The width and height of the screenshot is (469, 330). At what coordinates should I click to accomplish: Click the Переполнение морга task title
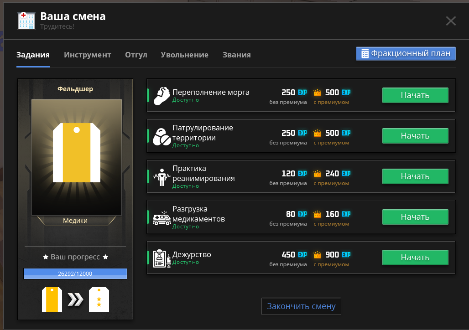point(211,92)
